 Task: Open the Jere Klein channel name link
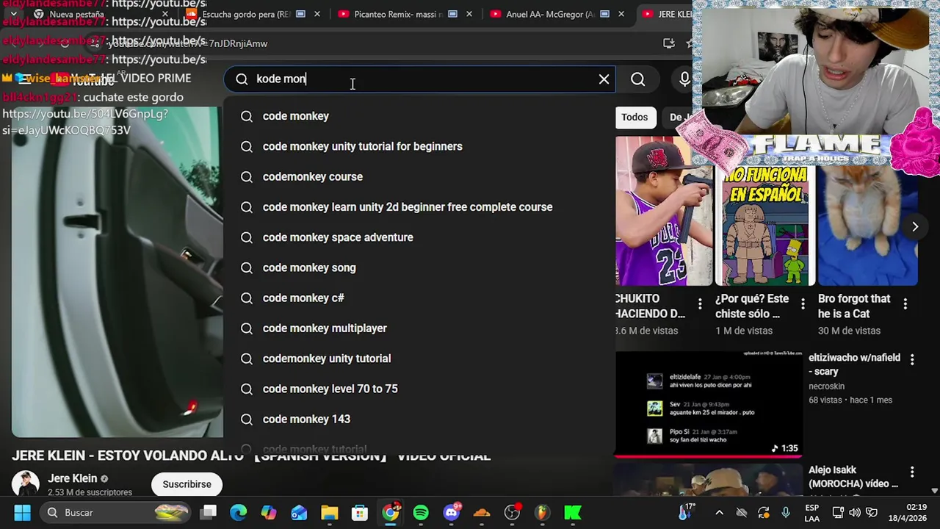[x=73, y=478]
